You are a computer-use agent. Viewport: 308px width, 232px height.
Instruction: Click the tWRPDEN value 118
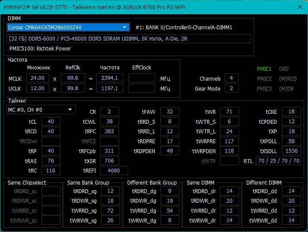point(229,151)
